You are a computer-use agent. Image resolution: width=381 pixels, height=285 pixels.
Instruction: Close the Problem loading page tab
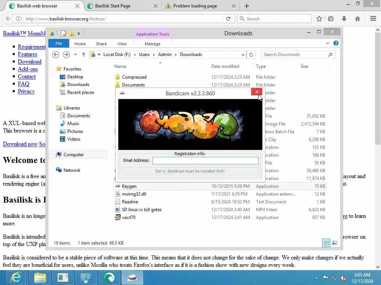(x=234, y=6)
